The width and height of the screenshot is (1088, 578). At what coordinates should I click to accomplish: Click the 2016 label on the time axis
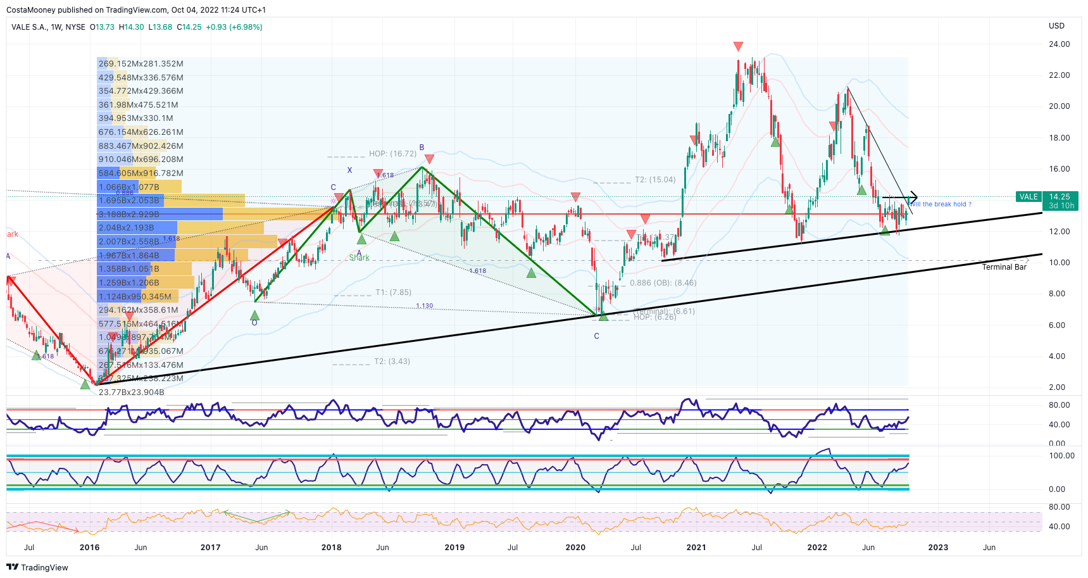pyautogui.click(x=89, y=548)
